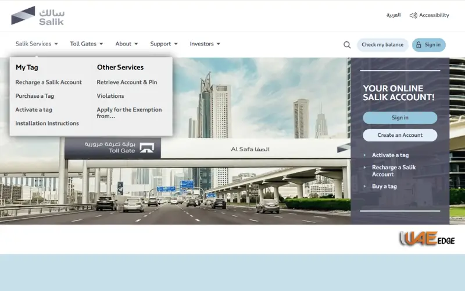Image resolution: width=465 pixels, height=291 pixels.
Task: Expand the Toll Gates dropdown
Action: point(86,44)
